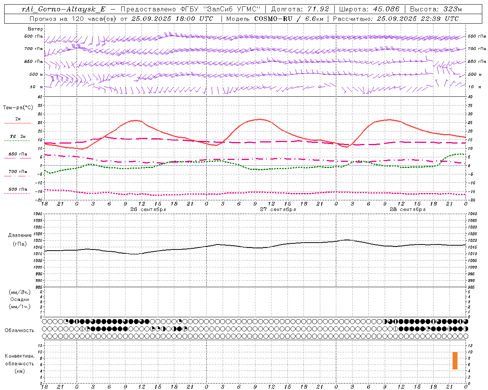This screenshot has width=488, height=390.
Task: Click the Ветер wind section label
Action: point(35,29)
